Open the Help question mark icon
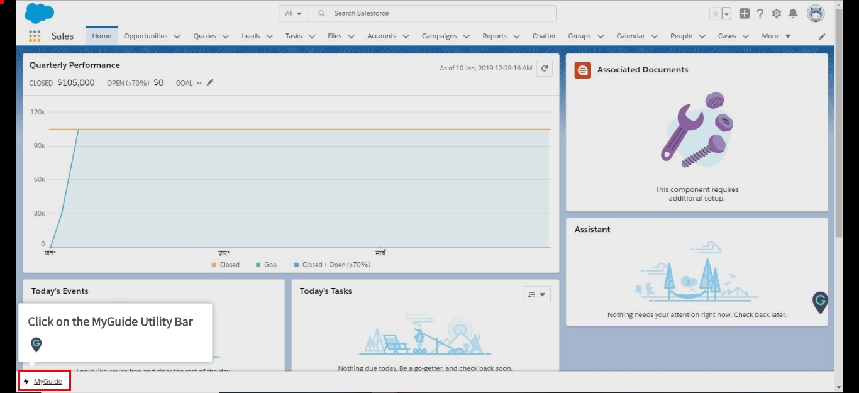The width and height of the screenshot is (859, 393). (760, 13)
